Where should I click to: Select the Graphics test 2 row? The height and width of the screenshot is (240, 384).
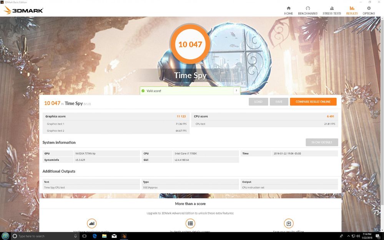(x=116, y=131)
